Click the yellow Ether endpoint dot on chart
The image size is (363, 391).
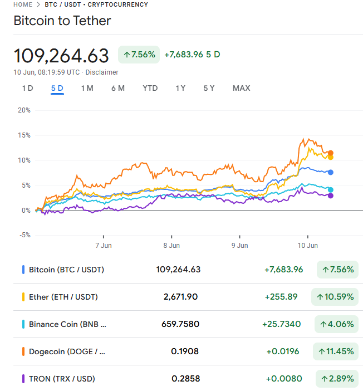[331, 158]
